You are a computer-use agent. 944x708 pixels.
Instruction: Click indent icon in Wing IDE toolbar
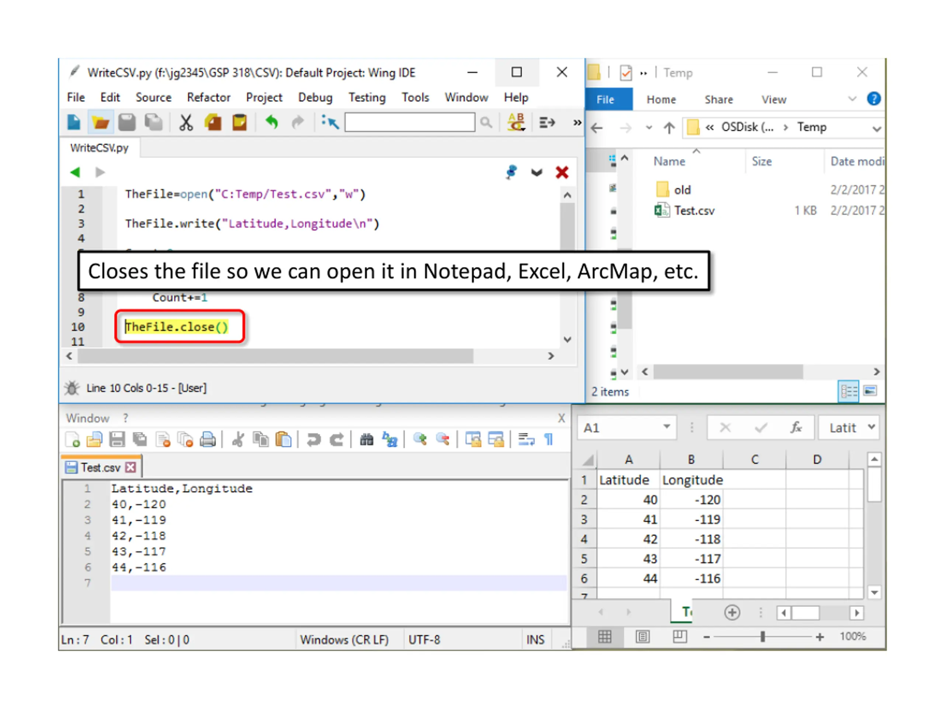pos(547,123)
